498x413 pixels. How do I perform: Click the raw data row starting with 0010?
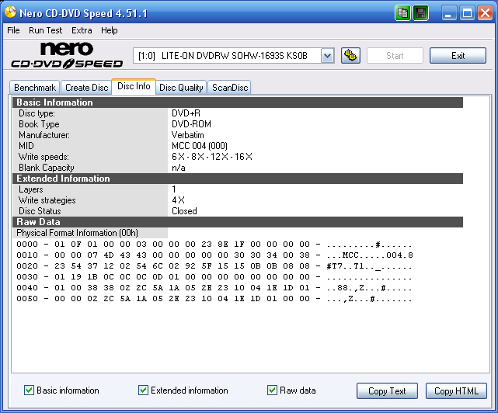pyautogui.click(x=214, y=255)
